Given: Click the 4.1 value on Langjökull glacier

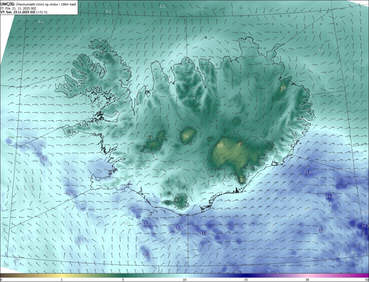Looking at the screenshot, I should click(x=149, y=138).
